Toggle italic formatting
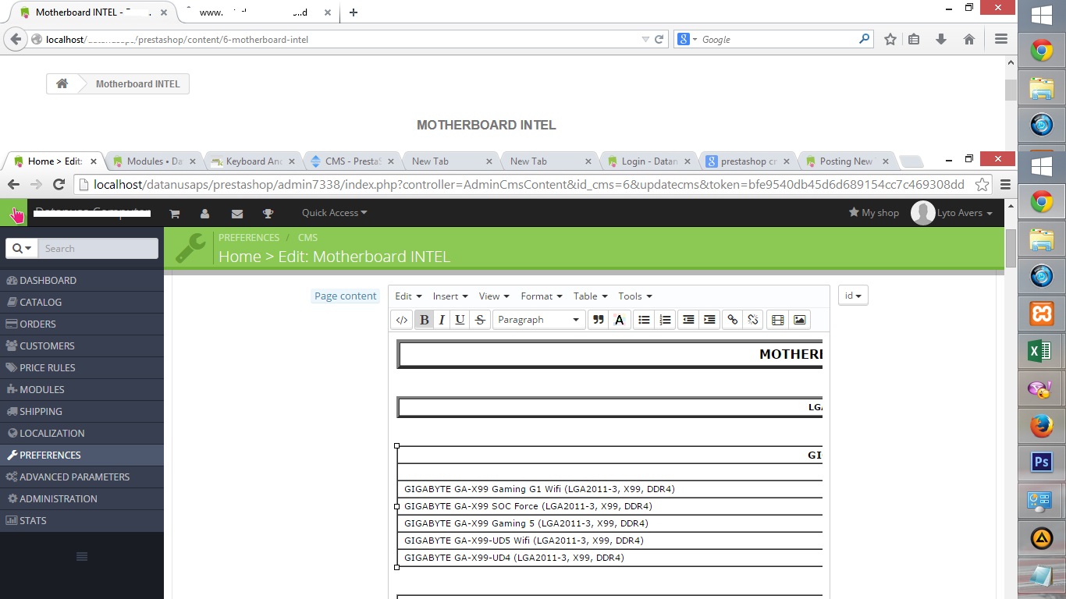The image size is (1066, 599). [x=442, y=320]
